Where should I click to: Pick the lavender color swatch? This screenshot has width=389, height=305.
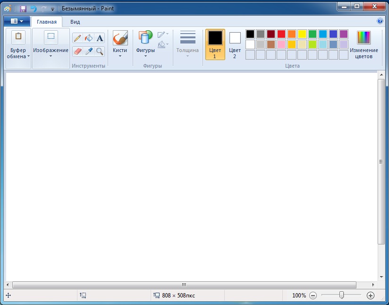tap(344, 44)
